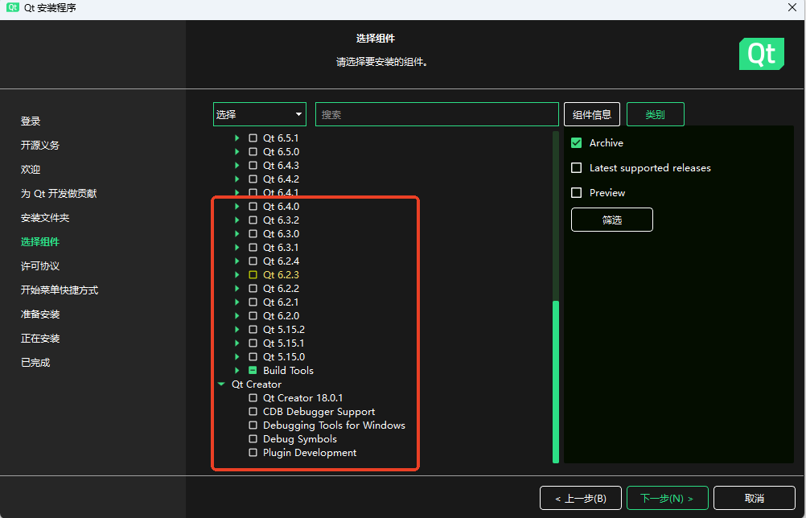This screenshot has height=518, width=806.
Task: Click the 为 Qt 开发做贡献 sidebar text
Action: (59, 194)
